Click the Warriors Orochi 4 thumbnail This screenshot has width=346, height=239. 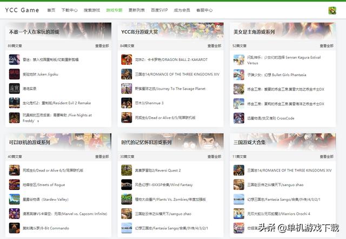click(x=239, y=214)
